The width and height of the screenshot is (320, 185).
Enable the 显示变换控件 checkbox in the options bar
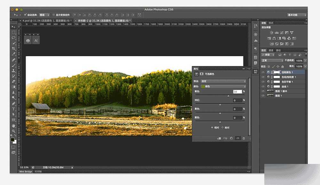[54, 15]
